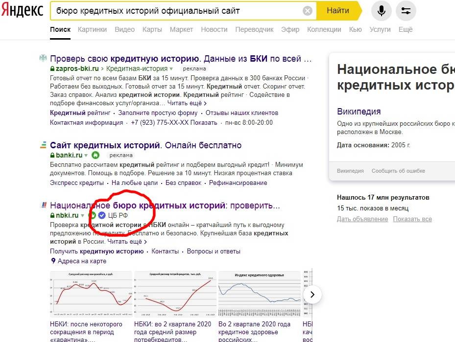455x342 pixels.
Task: Open the Кью tab
Action: click(355, 29)
